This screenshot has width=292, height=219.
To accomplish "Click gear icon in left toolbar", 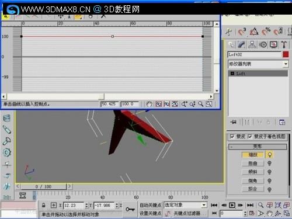I will click(7, 152).
